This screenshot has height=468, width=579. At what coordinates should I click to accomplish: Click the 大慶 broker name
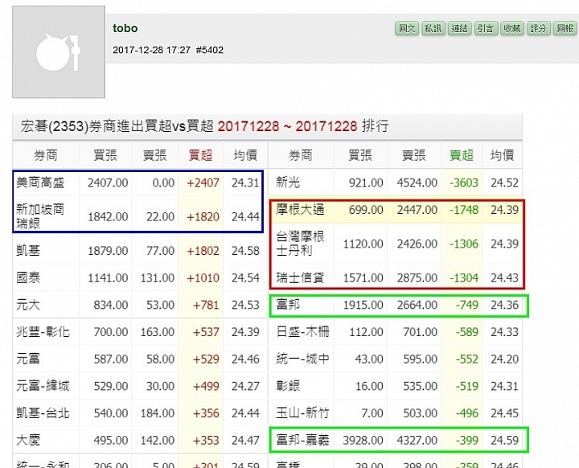[x=28, y=441]
